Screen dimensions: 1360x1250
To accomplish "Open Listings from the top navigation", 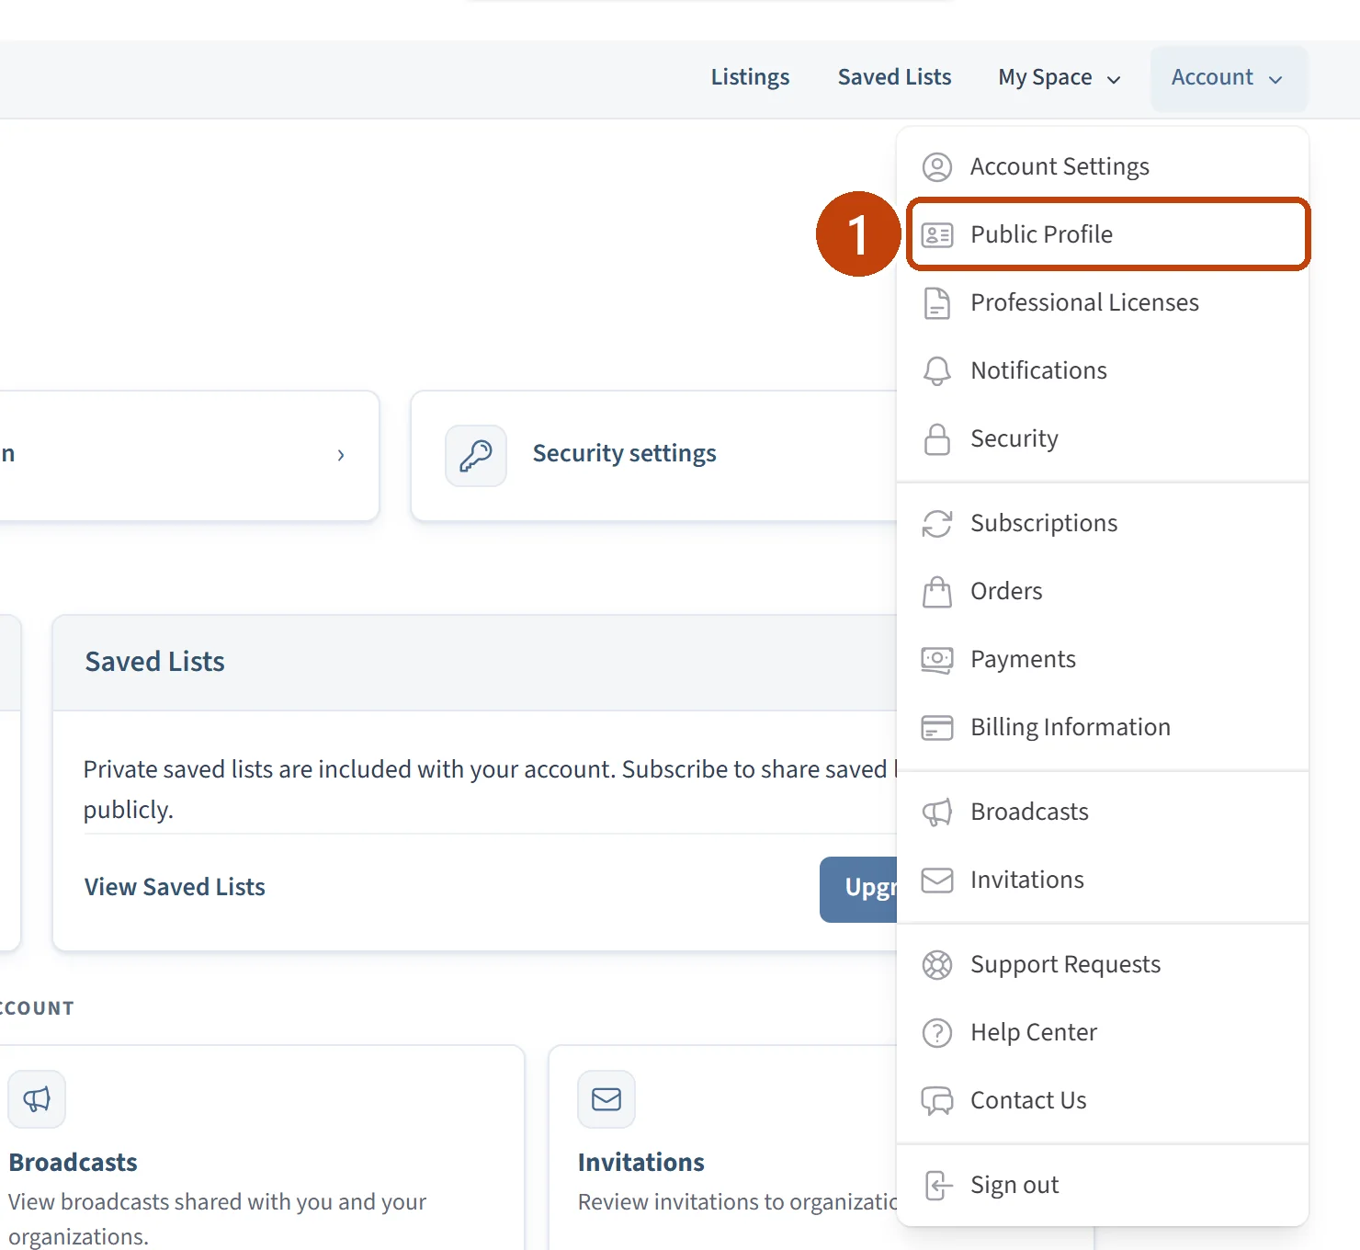I will coord(750,77).
